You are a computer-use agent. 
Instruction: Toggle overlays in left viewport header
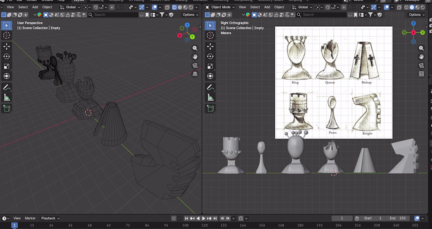(155, 7)
